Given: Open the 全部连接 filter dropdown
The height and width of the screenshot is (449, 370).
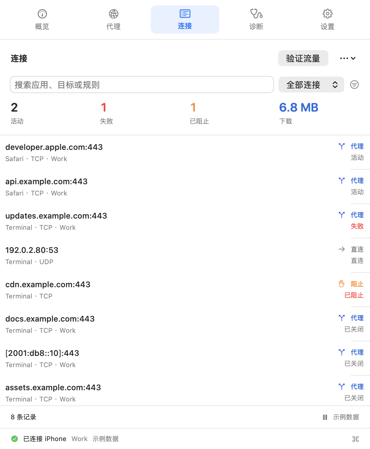Looking at the screenshot, I should [311, 85].
